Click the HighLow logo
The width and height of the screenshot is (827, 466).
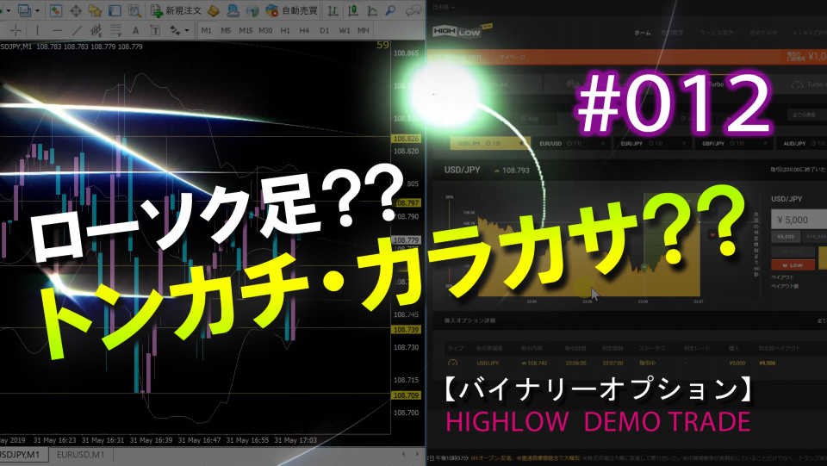coord(461,31)
